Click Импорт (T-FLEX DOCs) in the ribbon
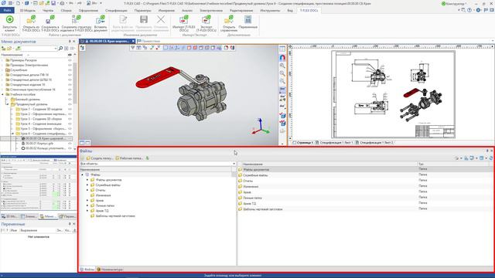The height and width of the screenshot is (278, 495). (x=184, y=23)
